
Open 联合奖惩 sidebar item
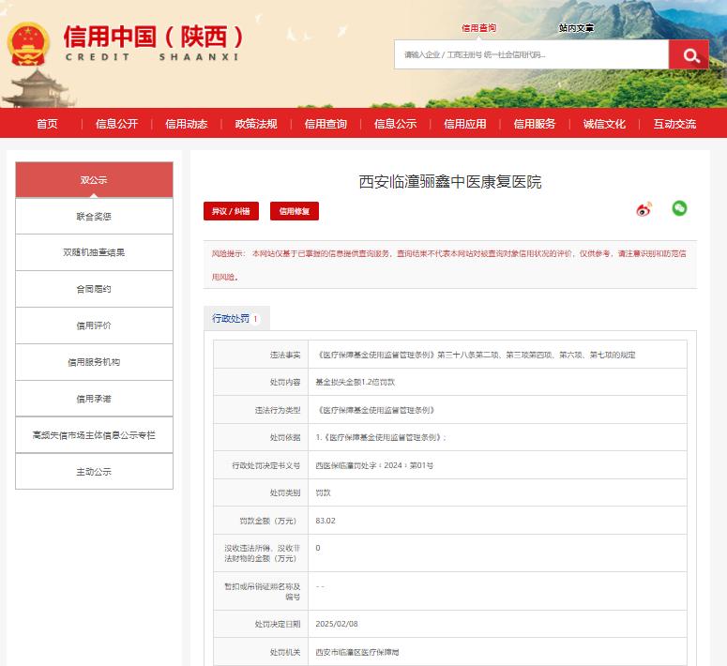click(x=94, y=216)
